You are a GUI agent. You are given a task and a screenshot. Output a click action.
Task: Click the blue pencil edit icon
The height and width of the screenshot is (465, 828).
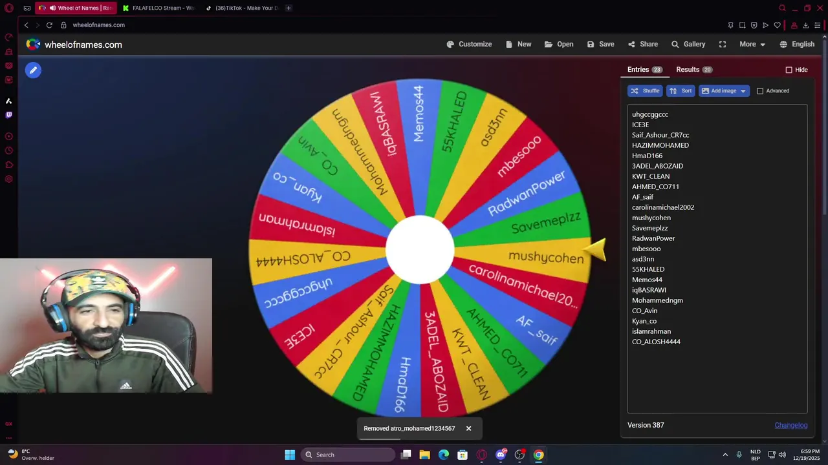click(x=33, y=70)
